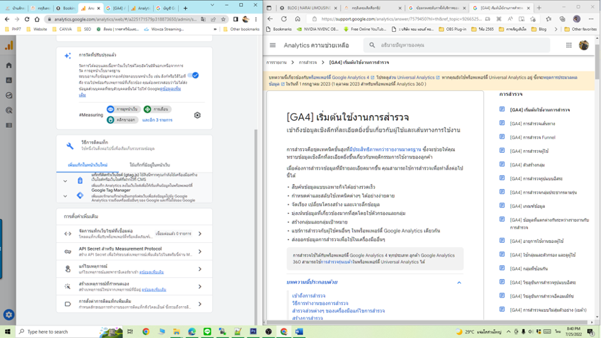Click the Admin gear at bottom left
The height and width of the screenshot is (338, 601).
click(x=9, y=314)
